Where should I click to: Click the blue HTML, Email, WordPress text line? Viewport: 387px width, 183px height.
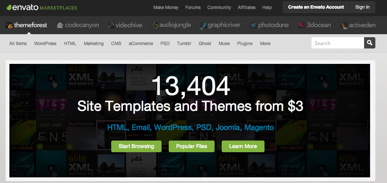190,127
